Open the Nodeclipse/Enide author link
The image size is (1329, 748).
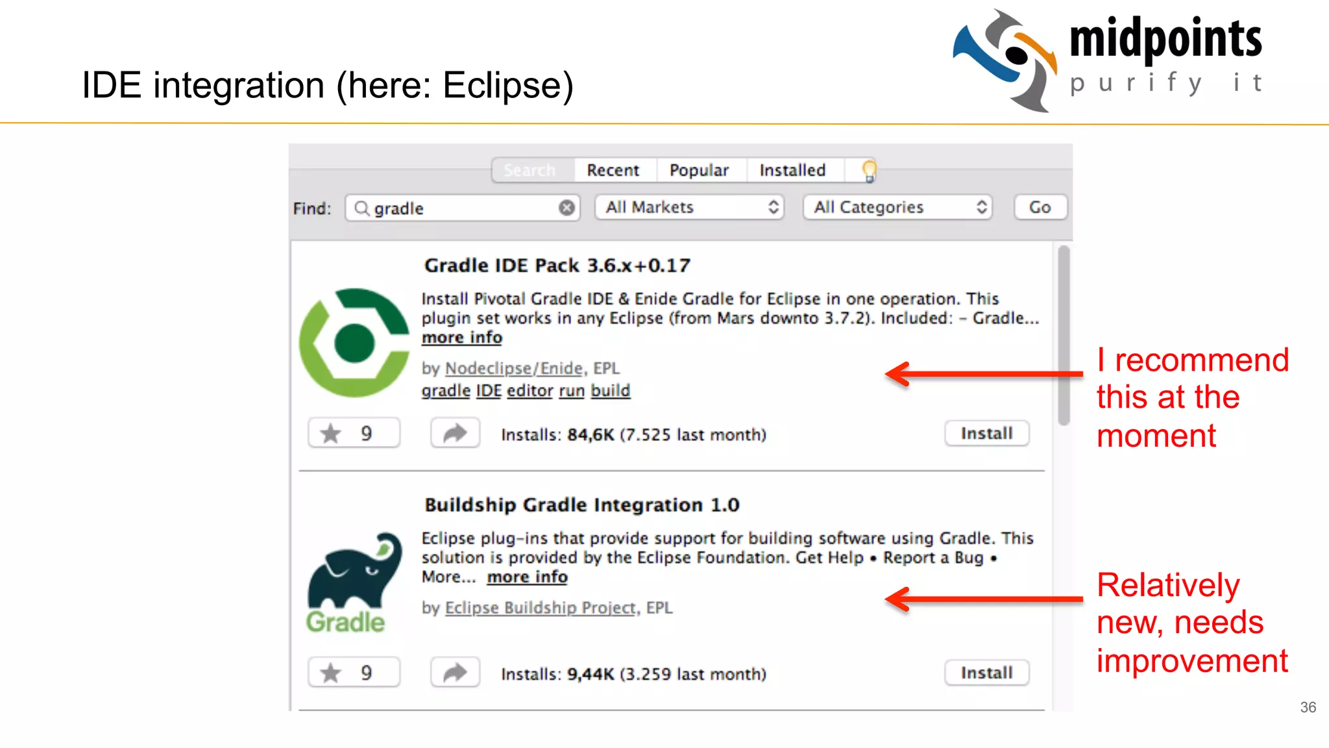click(514, 368)
